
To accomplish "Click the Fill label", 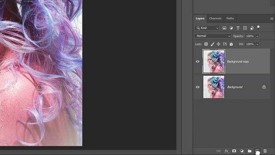I will (x=241, y=44).
